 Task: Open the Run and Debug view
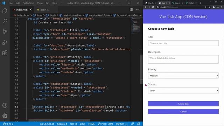5,42
